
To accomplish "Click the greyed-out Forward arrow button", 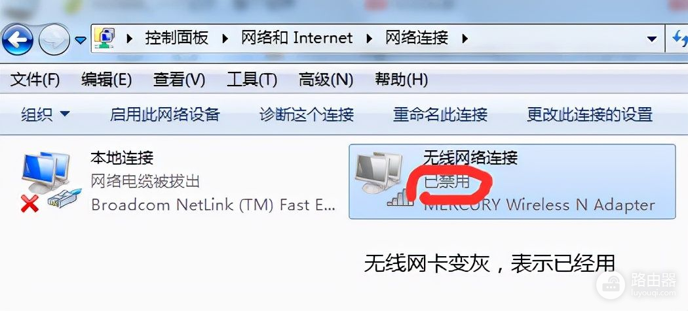I will 54,39.
